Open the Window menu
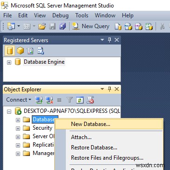The image size is (170, 170). coord(105,15)
